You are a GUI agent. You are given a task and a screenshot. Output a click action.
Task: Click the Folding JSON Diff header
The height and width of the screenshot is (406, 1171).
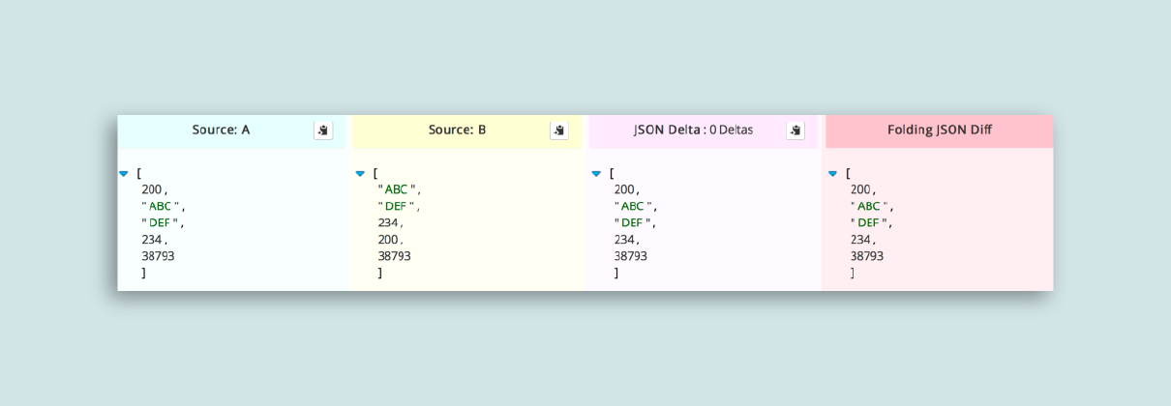tap(939, 130)
